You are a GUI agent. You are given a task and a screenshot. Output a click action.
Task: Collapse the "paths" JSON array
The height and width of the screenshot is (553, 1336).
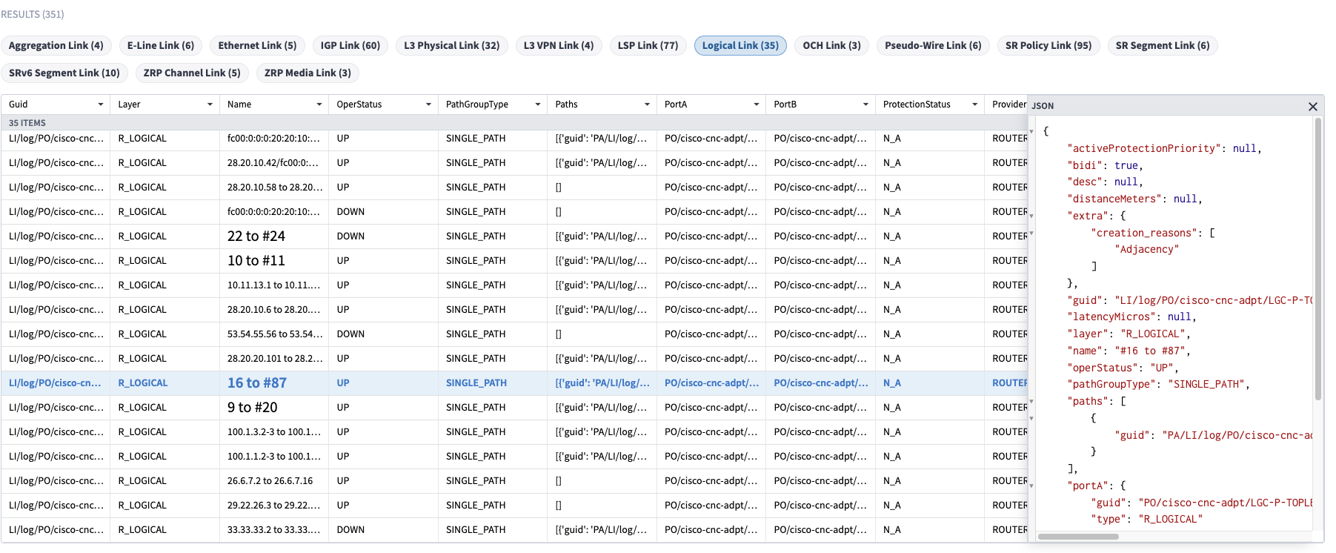click(x=1031, y=402)
